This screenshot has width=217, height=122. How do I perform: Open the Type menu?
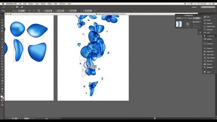[37, 4]
